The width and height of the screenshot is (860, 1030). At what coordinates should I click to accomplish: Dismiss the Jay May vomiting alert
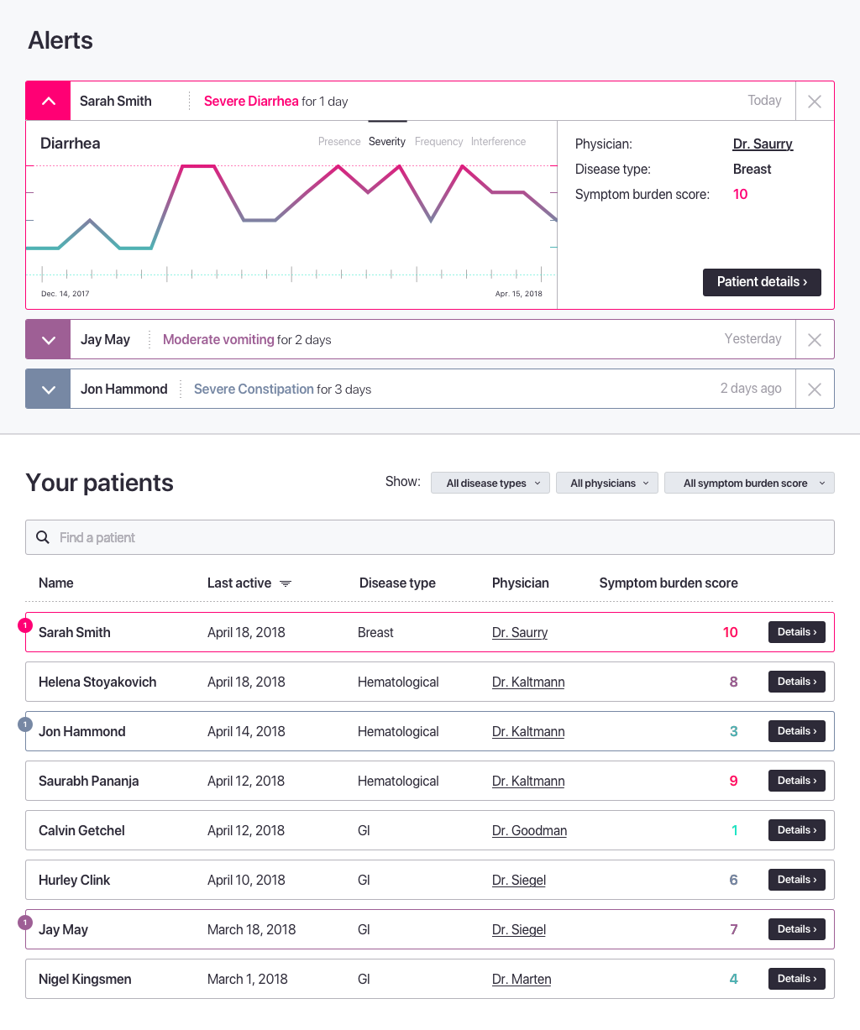pos(814,340)
